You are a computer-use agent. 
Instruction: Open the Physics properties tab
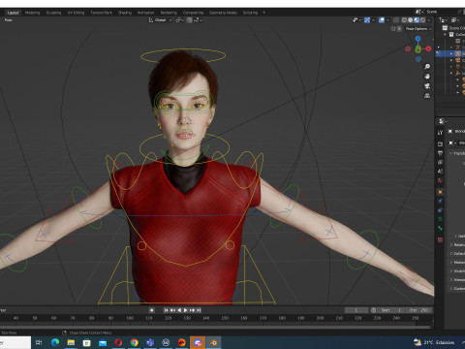[x=440, y=201]
